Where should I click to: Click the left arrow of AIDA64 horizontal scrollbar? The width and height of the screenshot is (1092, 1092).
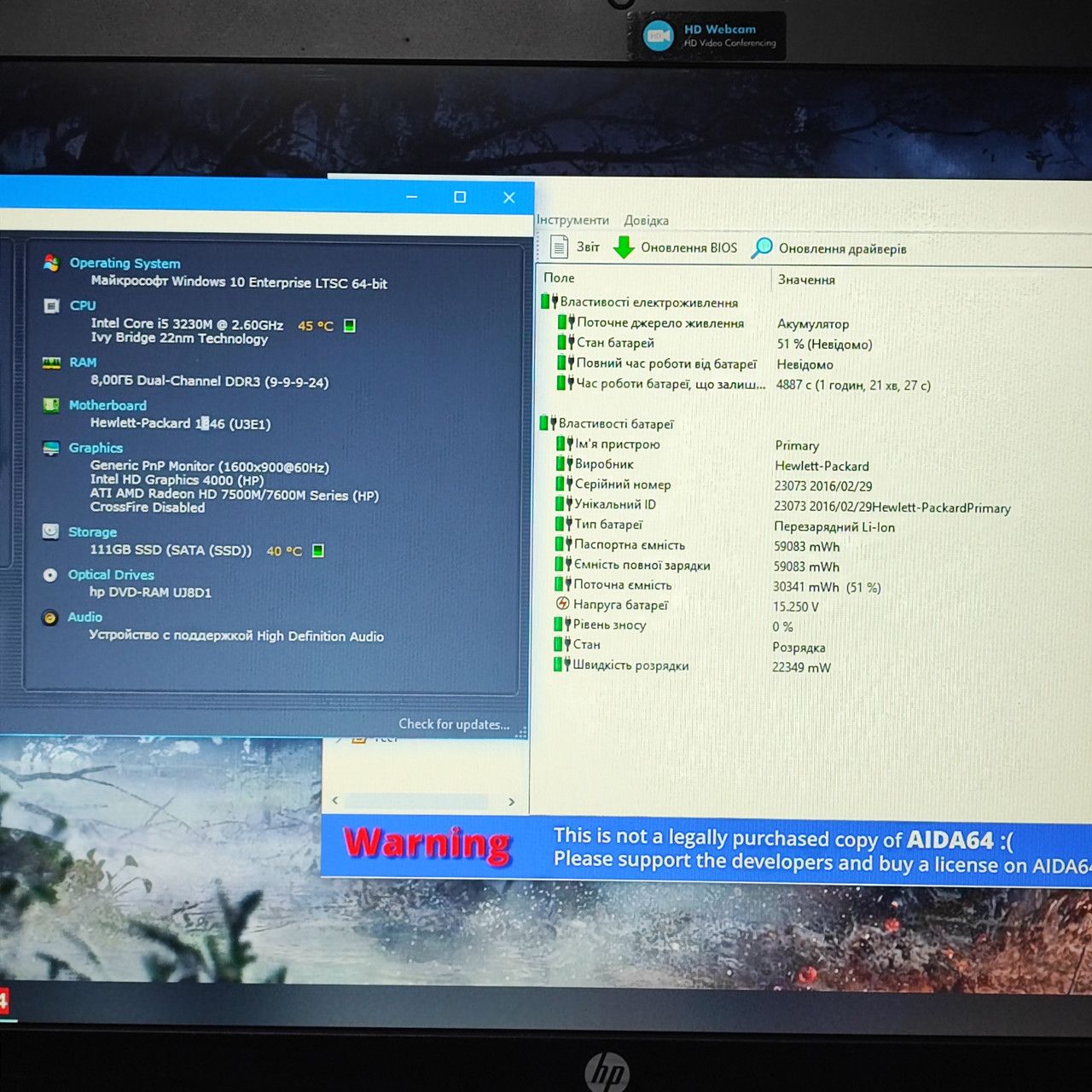pyautogui.click(x=335, y=801)
